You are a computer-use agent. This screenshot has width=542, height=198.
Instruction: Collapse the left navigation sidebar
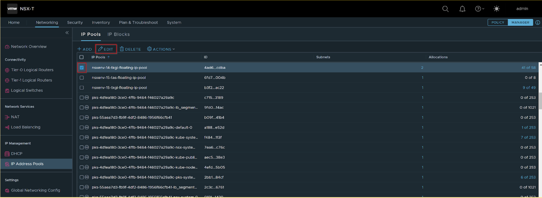[x=67, y=33]
